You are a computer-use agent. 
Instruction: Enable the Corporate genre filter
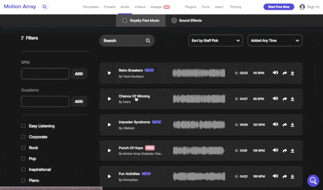pos(23,137)
